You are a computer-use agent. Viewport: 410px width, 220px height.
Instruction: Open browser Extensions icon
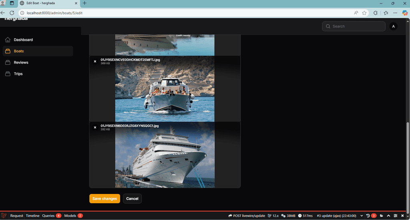[x=376, y=13]
